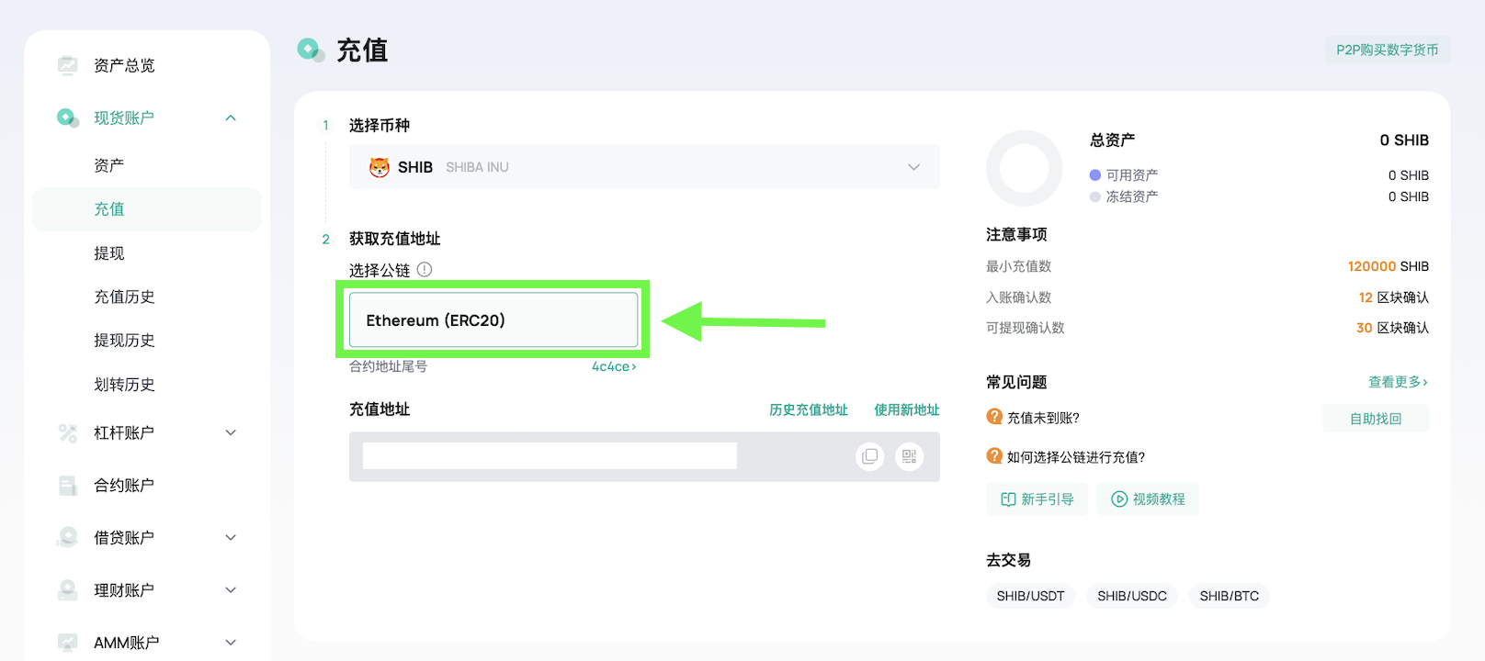This screenshot has height=661, width=1485.
Task: Open 充值未到账? FAQ text
Action: coord(1043,418)
